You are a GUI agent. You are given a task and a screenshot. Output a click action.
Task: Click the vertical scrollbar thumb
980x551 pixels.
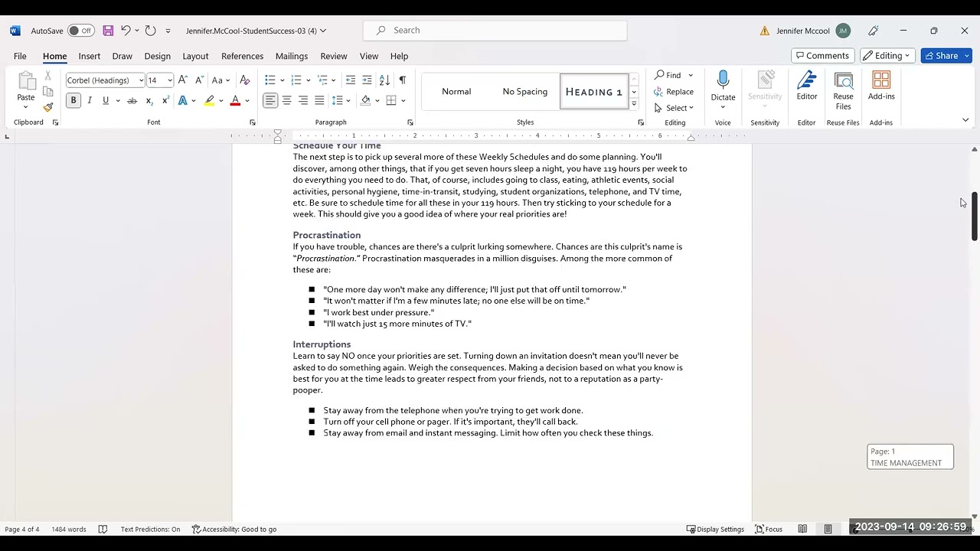point(974,217)
